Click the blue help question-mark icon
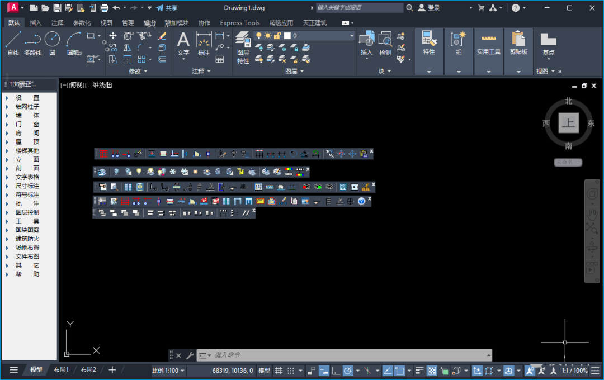The width and height of the screenshot is (604, 380). point(361,201)
